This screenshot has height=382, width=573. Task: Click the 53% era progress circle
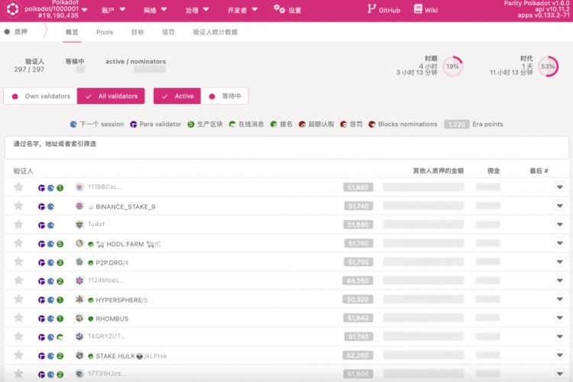(548, 66)
